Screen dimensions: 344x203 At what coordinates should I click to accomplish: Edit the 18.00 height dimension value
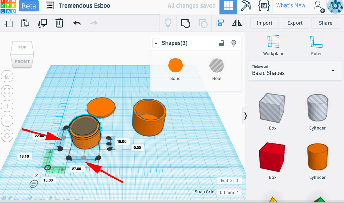[122, 142]
